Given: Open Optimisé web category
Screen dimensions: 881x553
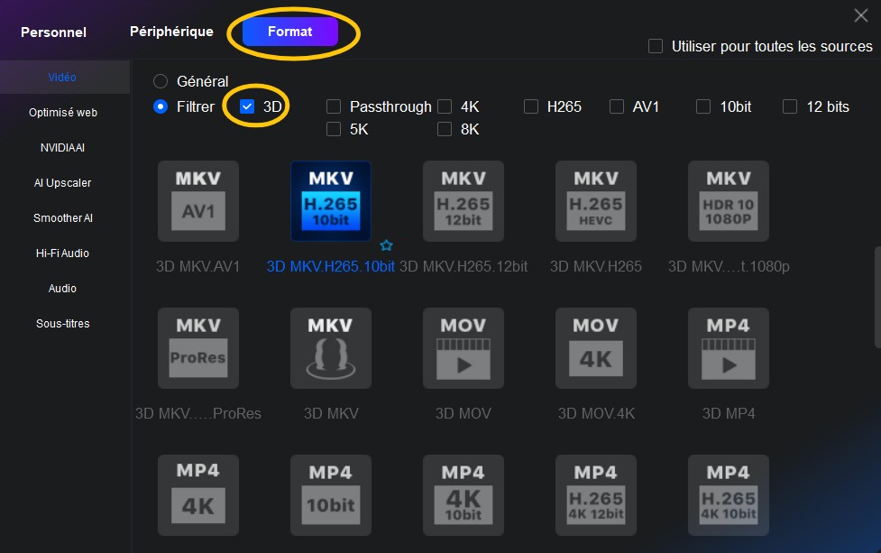Looking at the screenshot, I should (63, 113).
